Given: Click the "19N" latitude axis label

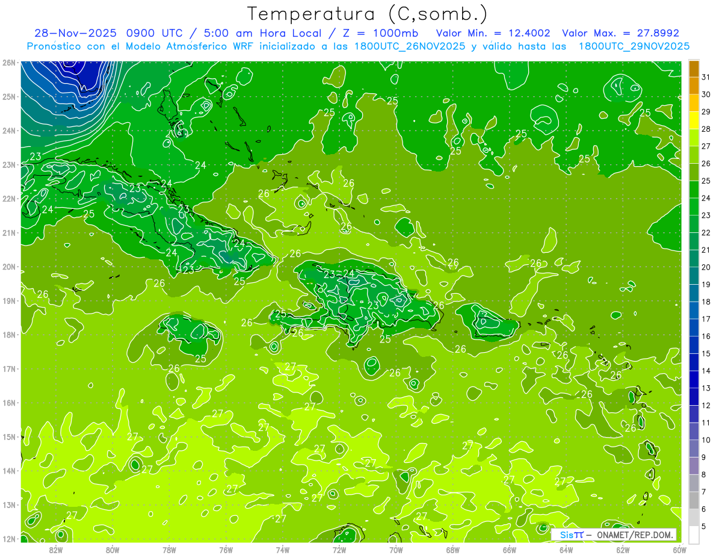Looking at the screenshot, I should (9, 300).
